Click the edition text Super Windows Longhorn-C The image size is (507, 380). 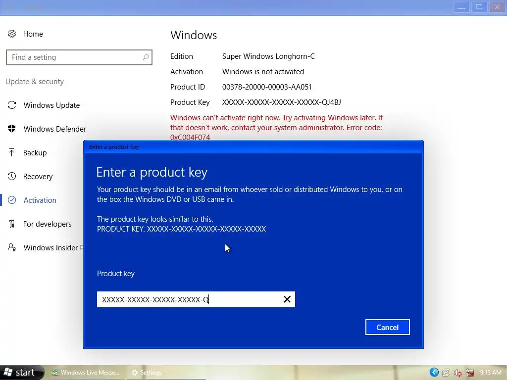pos(268,56)
